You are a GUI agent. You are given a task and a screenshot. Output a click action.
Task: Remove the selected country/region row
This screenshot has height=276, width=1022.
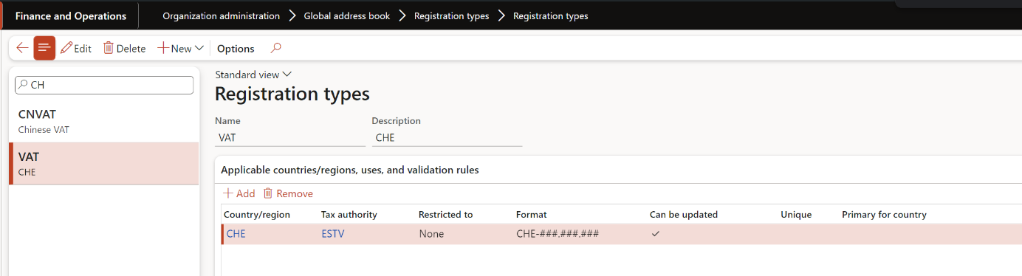[288, 193]
